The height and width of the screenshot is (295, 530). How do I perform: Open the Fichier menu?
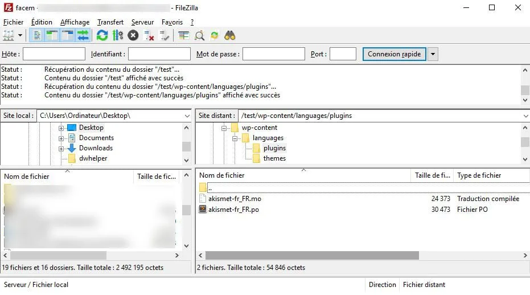pyautogui.click(x=13, y=22)
